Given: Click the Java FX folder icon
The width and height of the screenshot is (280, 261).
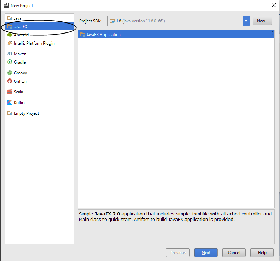Looking at the screenshot, I should pos(10,26).
